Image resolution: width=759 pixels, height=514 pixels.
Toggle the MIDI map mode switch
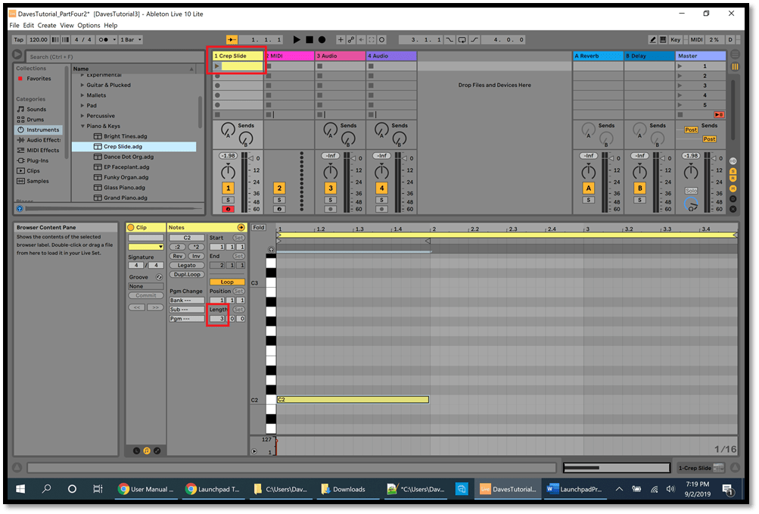pos(696,39)
